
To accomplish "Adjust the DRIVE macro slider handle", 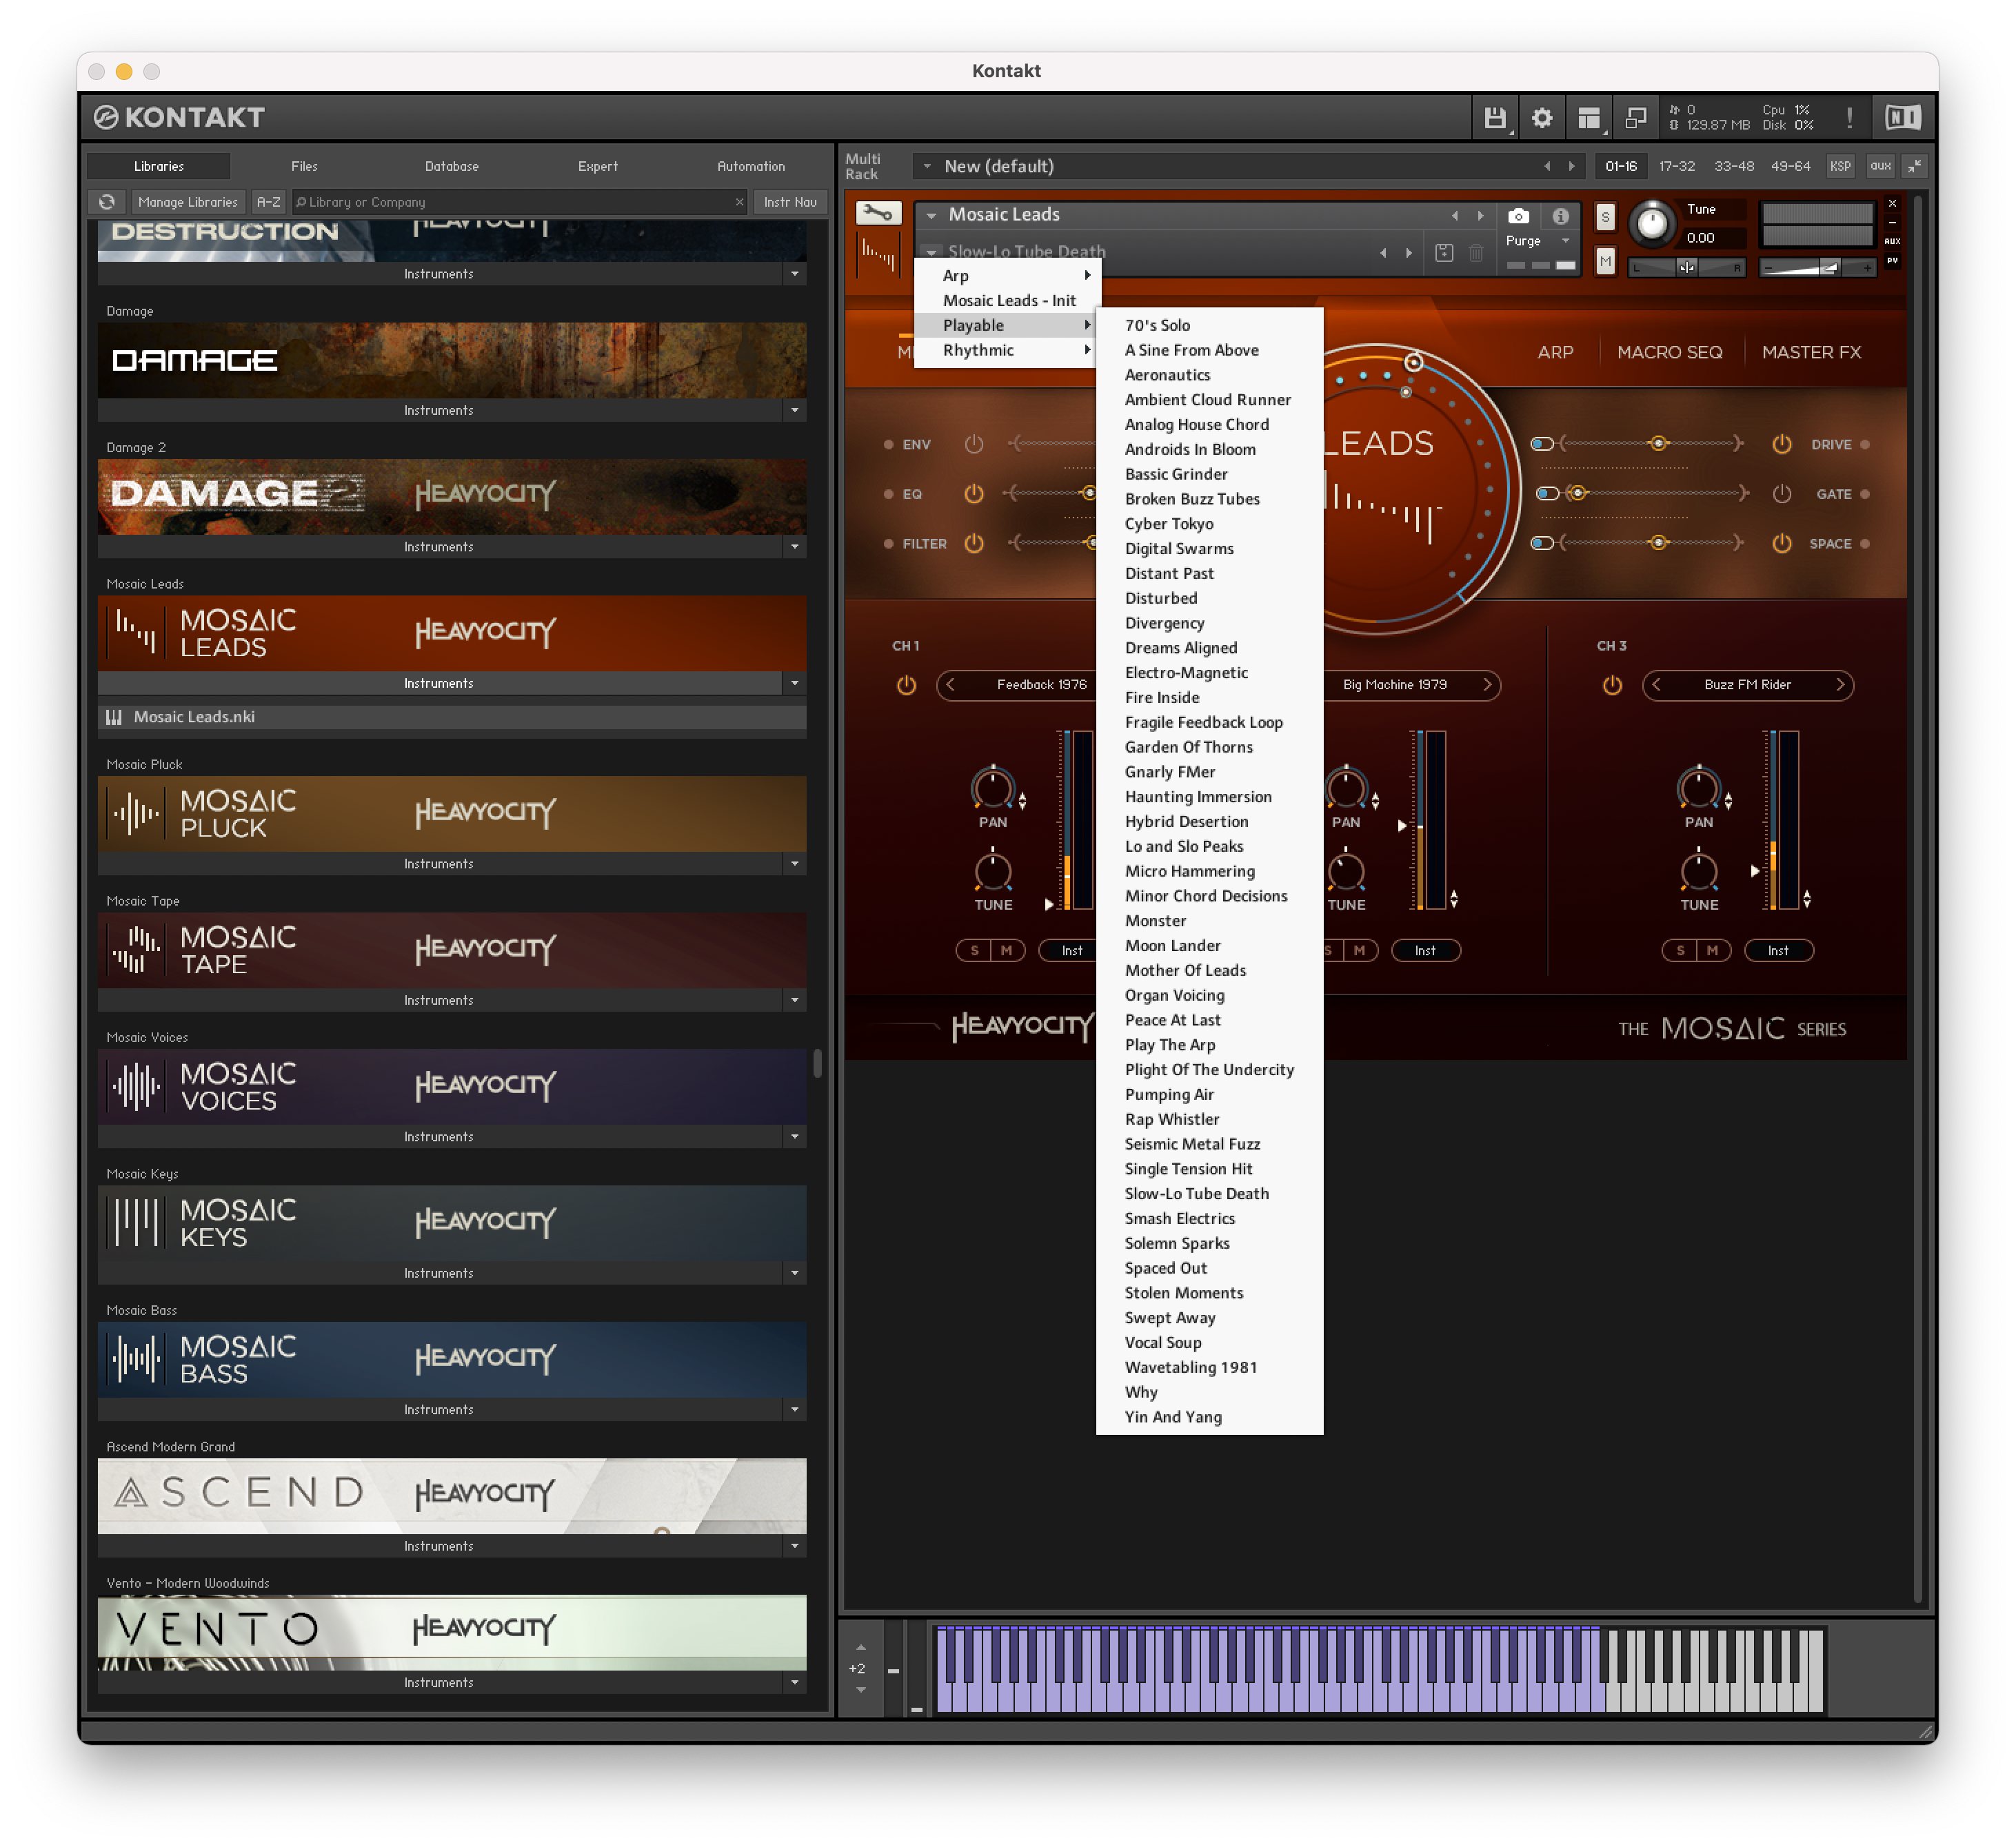I will pos(1658,442).
